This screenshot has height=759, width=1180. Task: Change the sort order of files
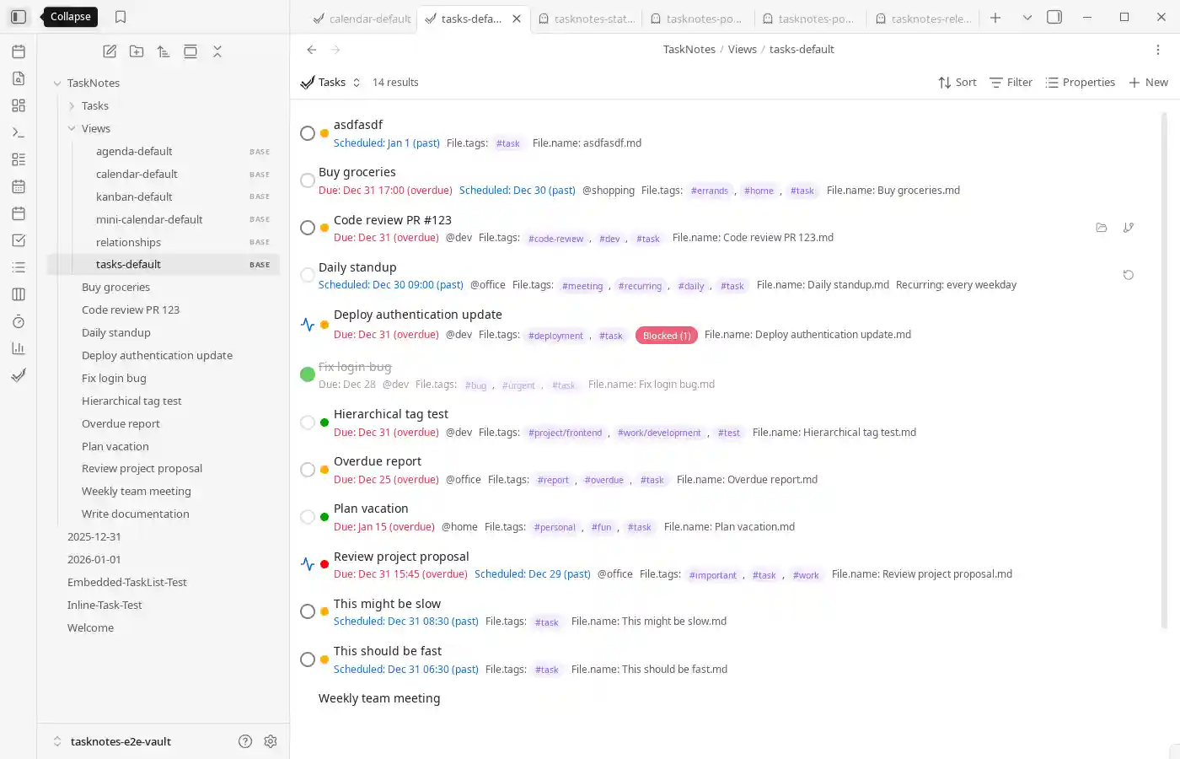(164, 51)
